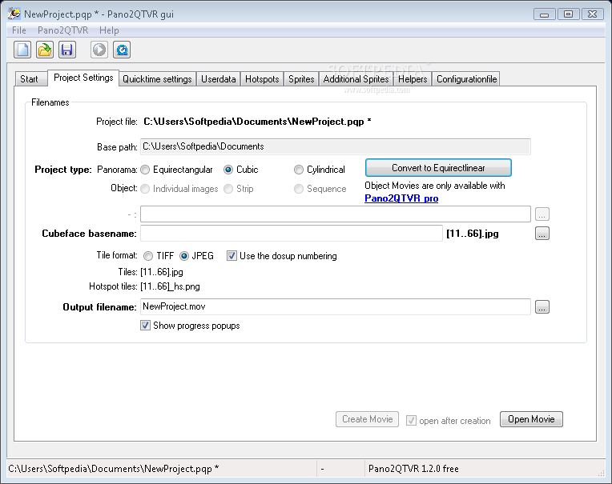612x484 pixels.
Task: Click the Pano2QTVR app icon in title bar
Action: 14,14
